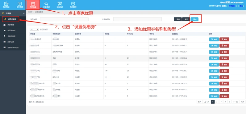Edit the coupon created 2019-05-15 10:02:17

(214, 39)
